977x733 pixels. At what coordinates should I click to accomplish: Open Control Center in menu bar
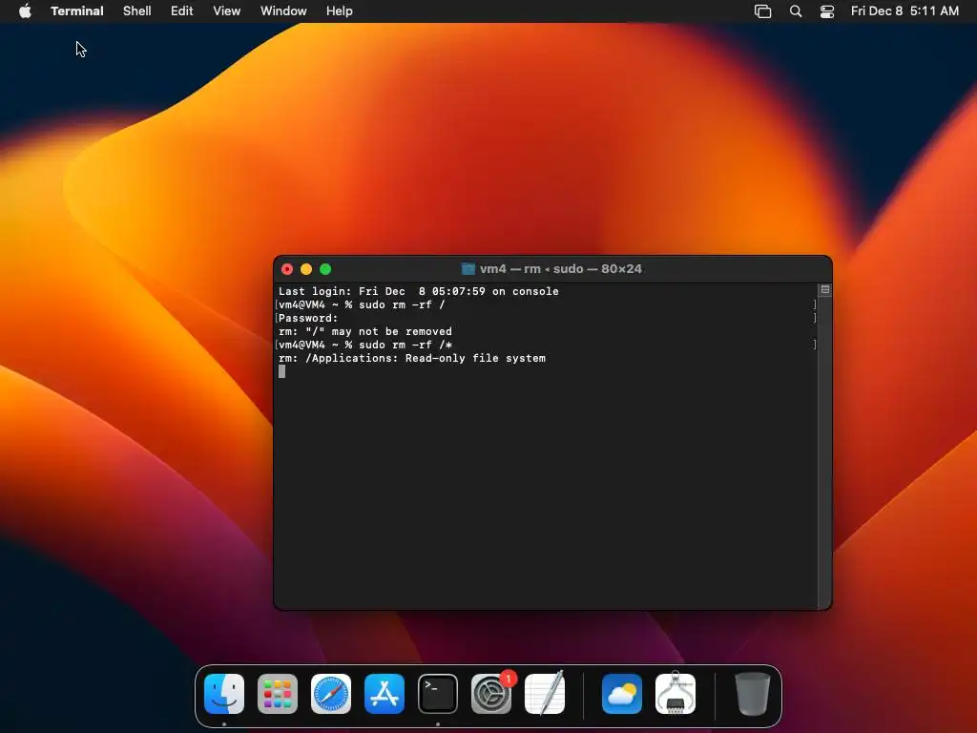(x=827, y=11)
